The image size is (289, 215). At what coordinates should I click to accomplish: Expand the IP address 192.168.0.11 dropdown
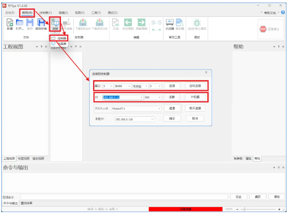pyautogui.click(x=142, y=97)
